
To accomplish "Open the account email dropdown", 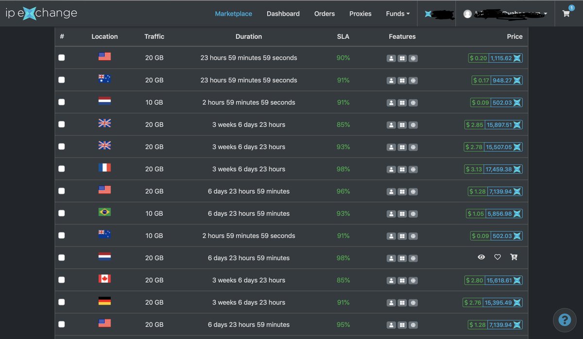I will click(x=505, y=14).
